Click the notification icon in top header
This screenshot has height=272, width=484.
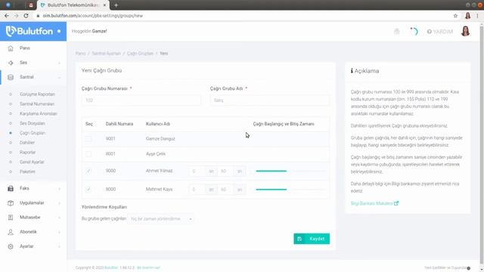tap(397, 31)
